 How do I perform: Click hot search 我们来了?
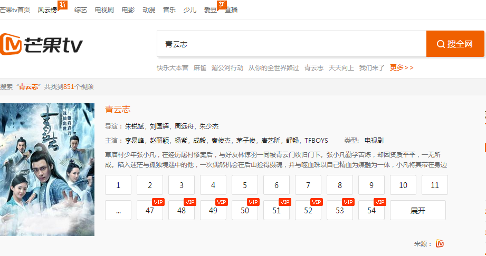(371, 68)
